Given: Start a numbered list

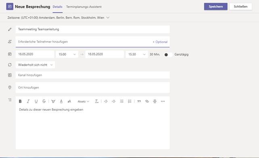Looking at the screenshot, I should click(x=129, y=101).
